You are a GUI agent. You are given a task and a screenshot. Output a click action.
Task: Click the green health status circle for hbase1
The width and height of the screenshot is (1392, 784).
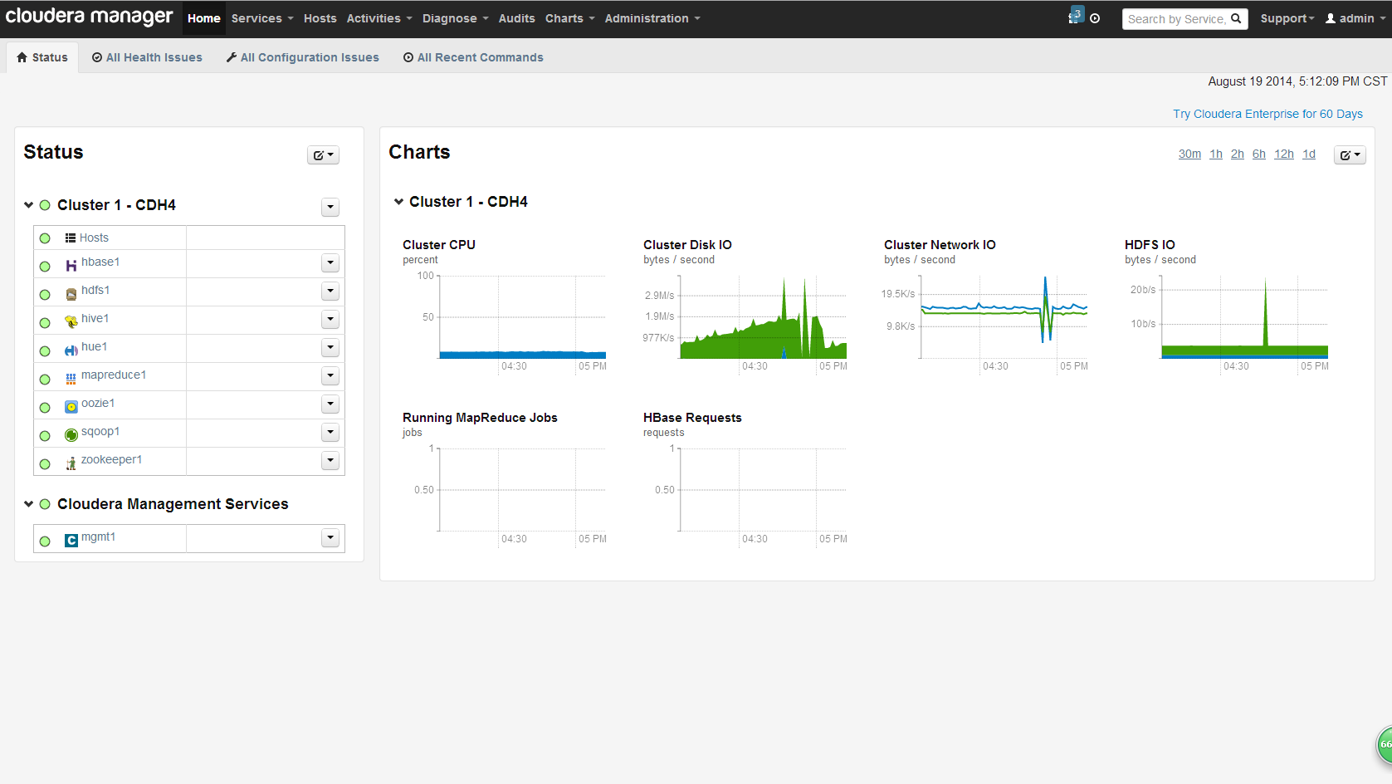[45, 267]
